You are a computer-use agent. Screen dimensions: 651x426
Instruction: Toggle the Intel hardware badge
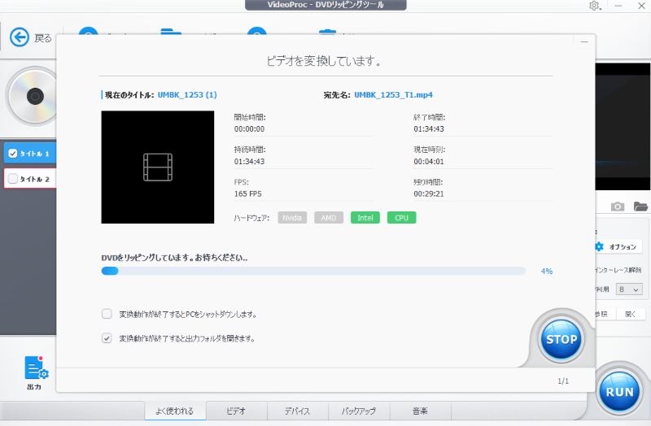365,218
